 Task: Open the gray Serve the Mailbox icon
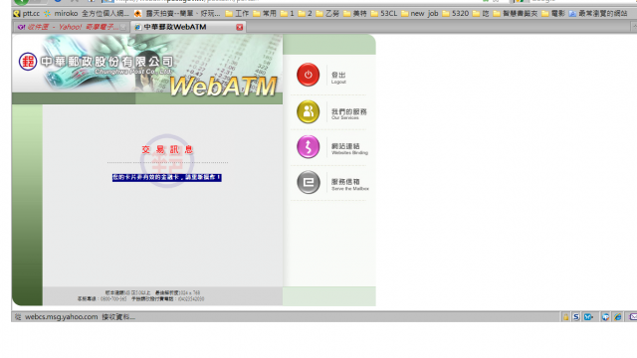point(308,183)
